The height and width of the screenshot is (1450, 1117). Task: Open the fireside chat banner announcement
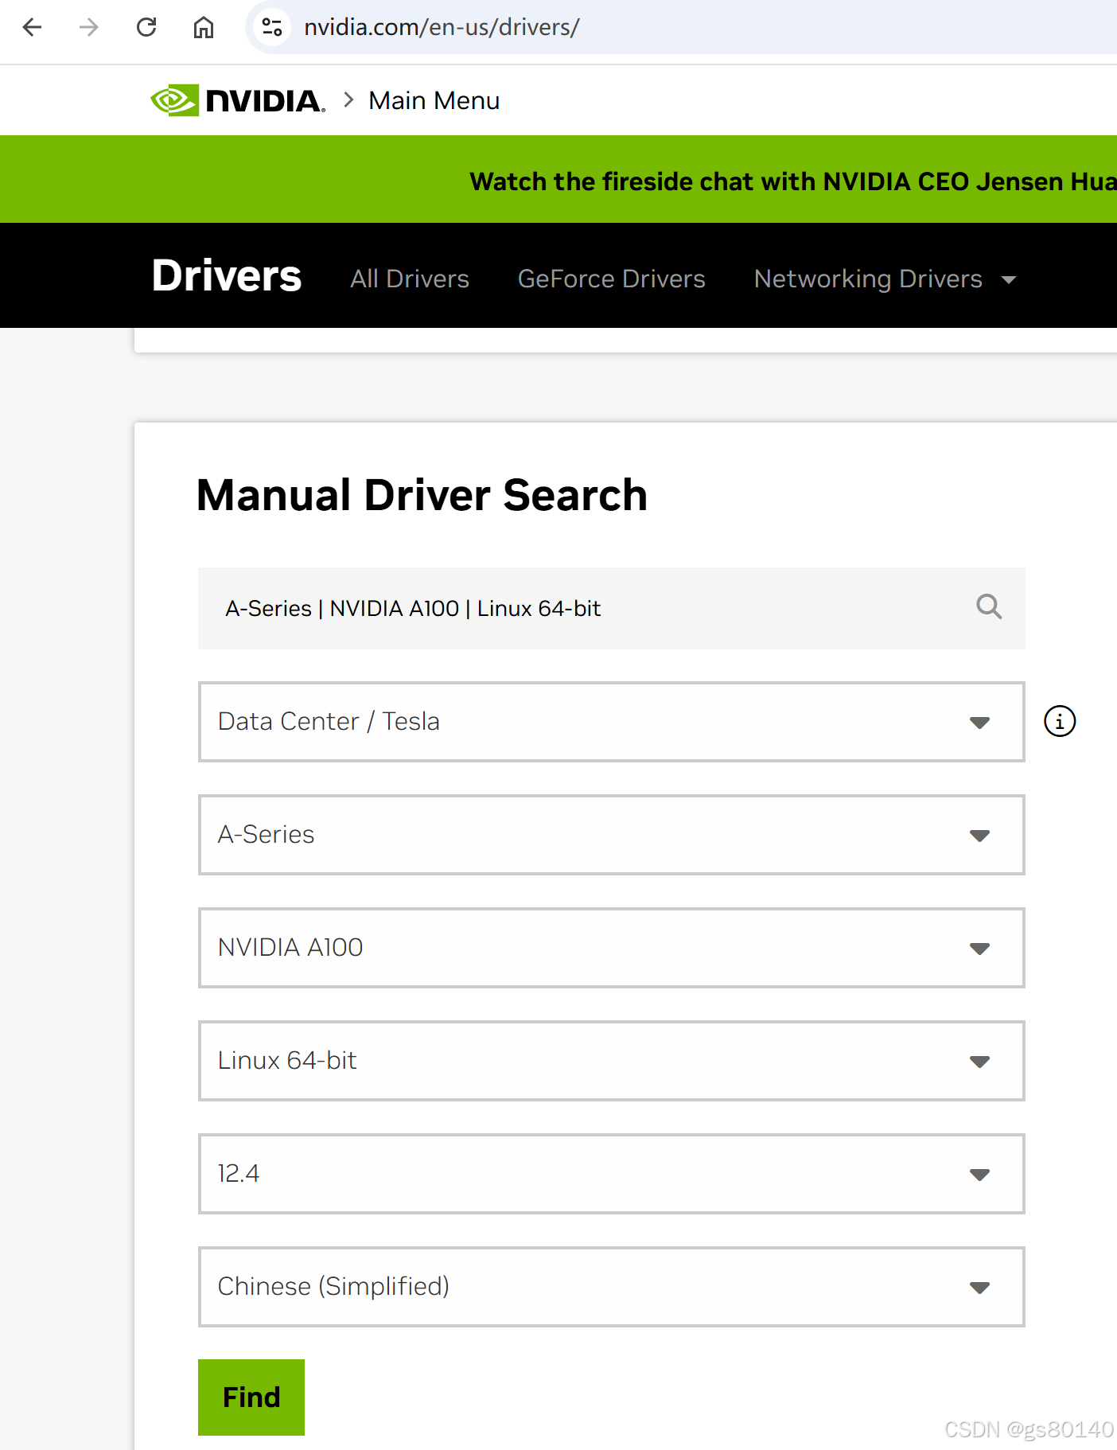792,181
